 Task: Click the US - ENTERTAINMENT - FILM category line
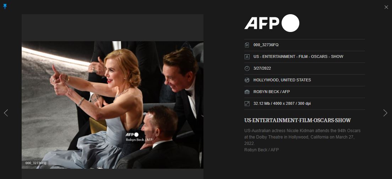tap(298, 57)
